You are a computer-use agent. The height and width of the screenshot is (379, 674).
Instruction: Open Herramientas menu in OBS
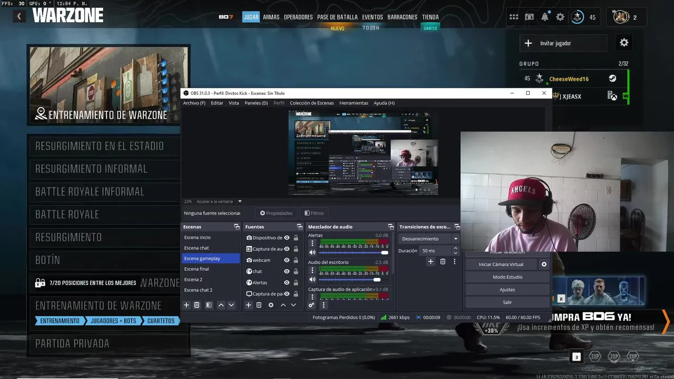(x=354, y=103)
